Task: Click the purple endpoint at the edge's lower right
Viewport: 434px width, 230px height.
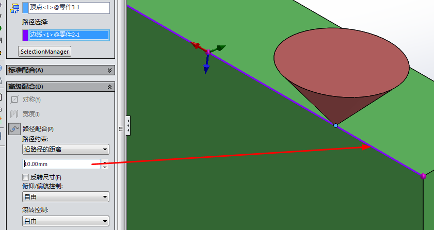Action: (423, 176)
